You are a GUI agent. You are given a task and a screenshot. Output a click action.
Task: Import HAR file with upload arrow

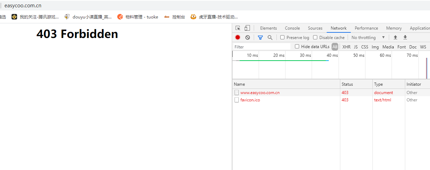pyautogui.click(x=395, y=37)
